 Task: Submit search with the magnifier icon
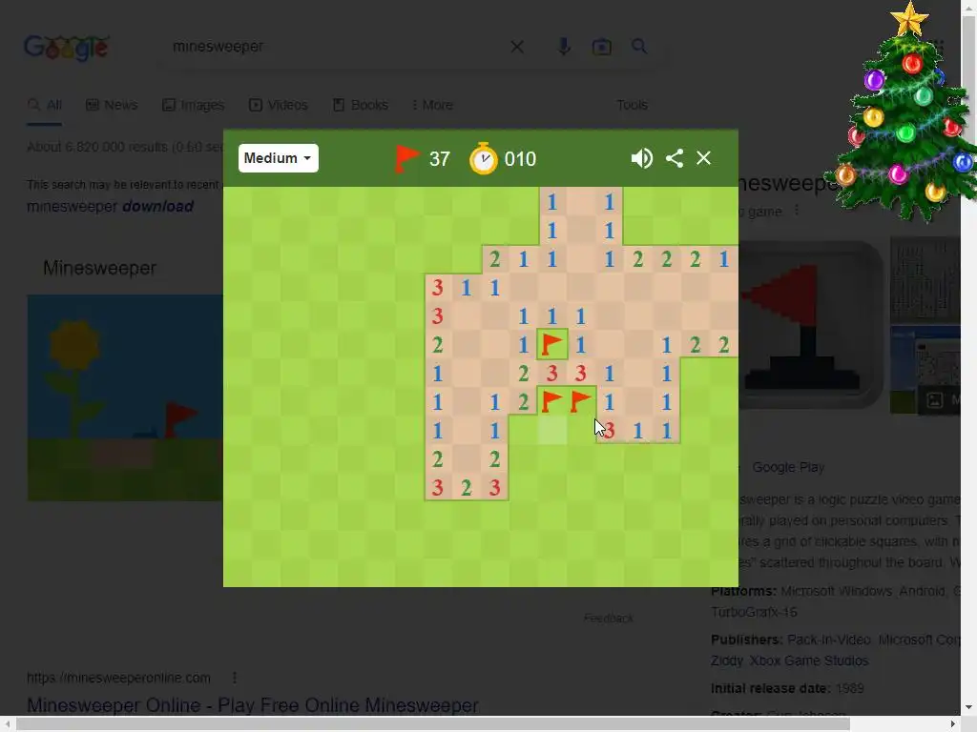coord(639,46)
